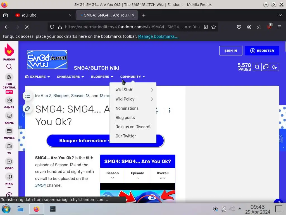Viewport: 286px width, 215px height.
Task: Open the Extensions puzzle icon
Action: pos(259,27)
